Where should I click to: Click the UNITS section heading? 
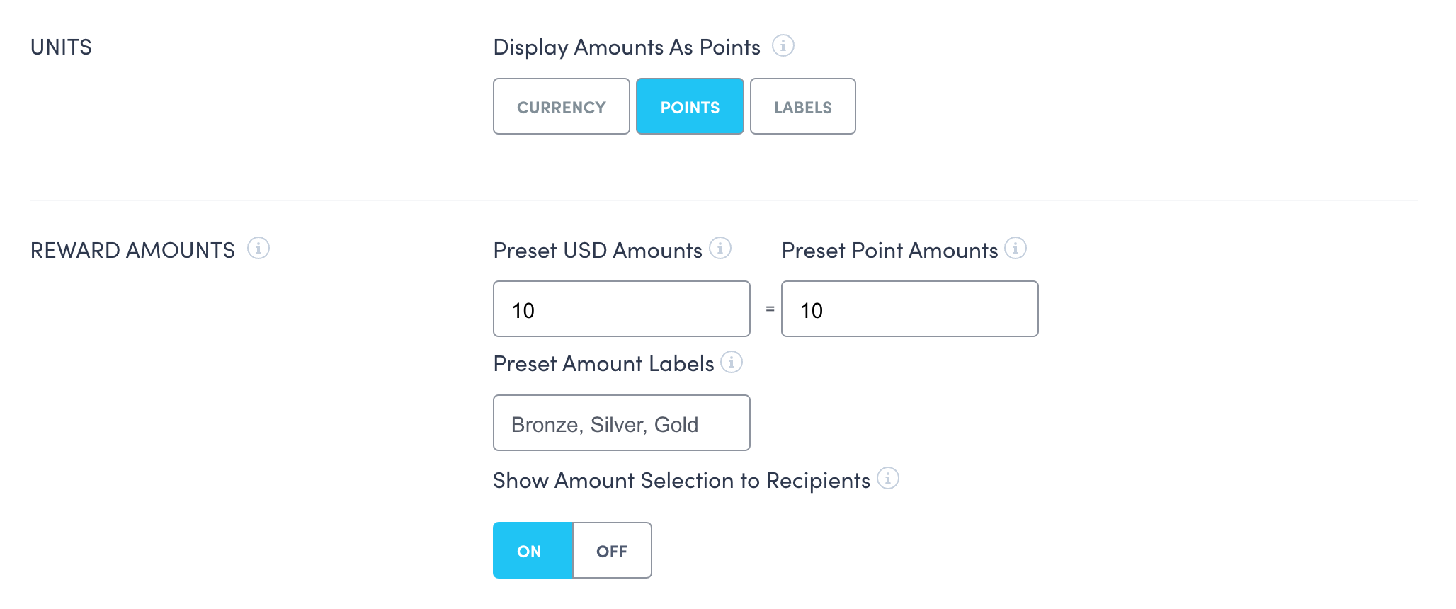(x=61, y=47)
